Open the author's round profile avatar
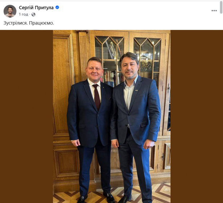Viewport: 223px width, 203px height. click(10, 11)
